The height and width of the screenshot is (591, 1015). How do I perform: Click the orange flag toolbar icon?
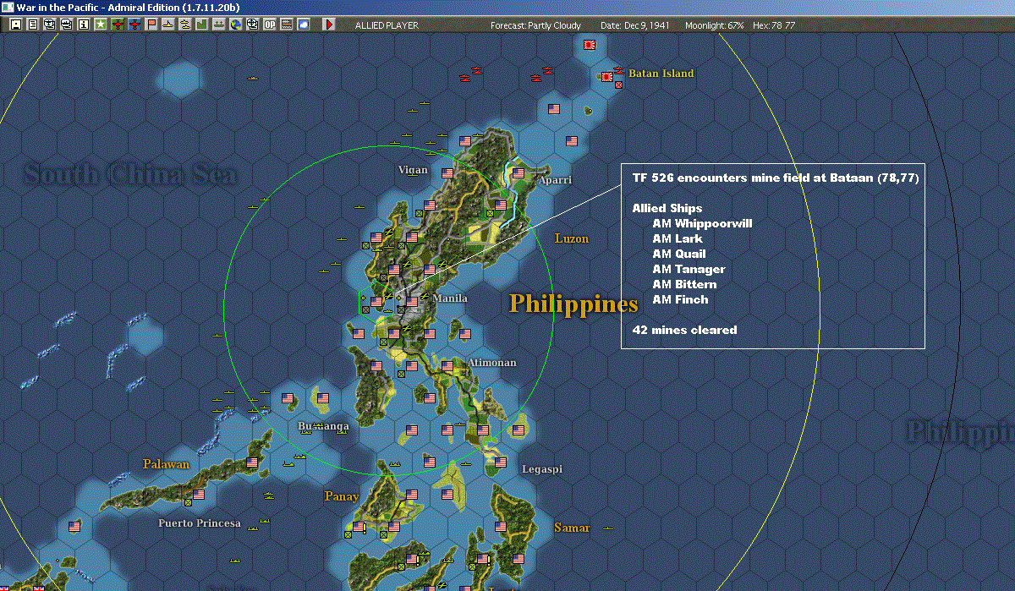[151, 25]
